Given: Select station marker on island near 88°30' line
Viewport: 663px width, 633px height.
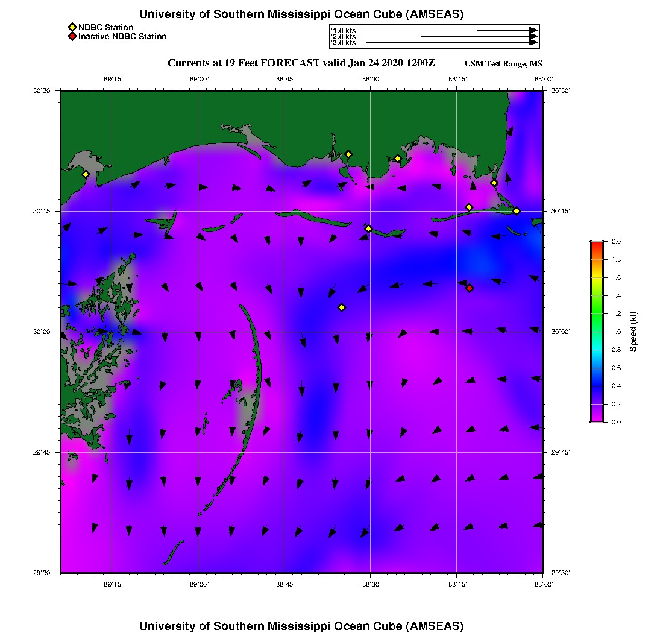Looking at the screenshot, I should pyautogui.click(x=369, y=228).
